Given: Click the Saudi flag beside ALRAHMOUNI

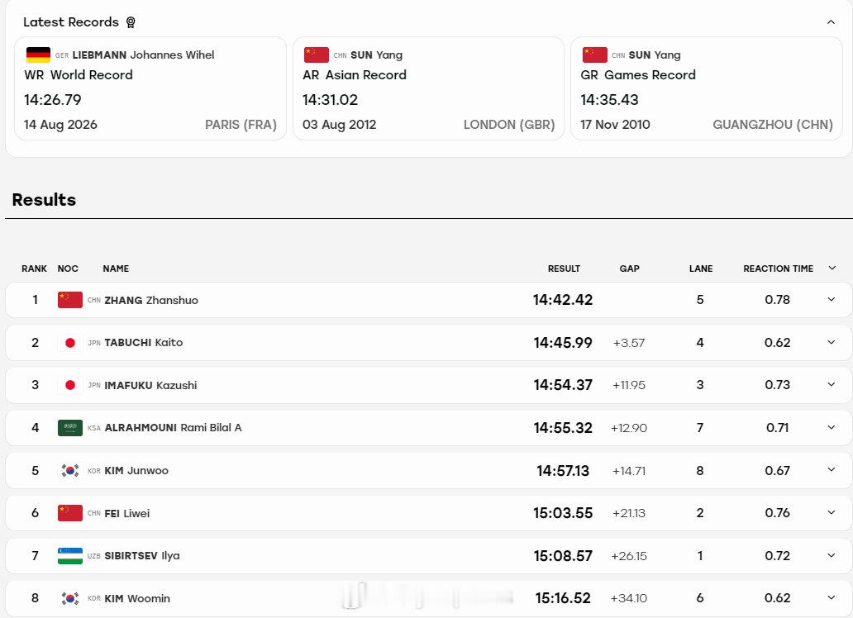Looking at the screenshot, I should [70, 428].
